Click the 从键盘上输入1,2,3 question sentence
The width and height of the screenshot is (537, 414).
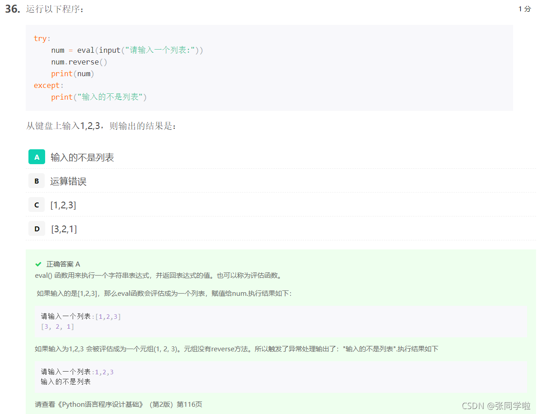[x=102, y=126]
